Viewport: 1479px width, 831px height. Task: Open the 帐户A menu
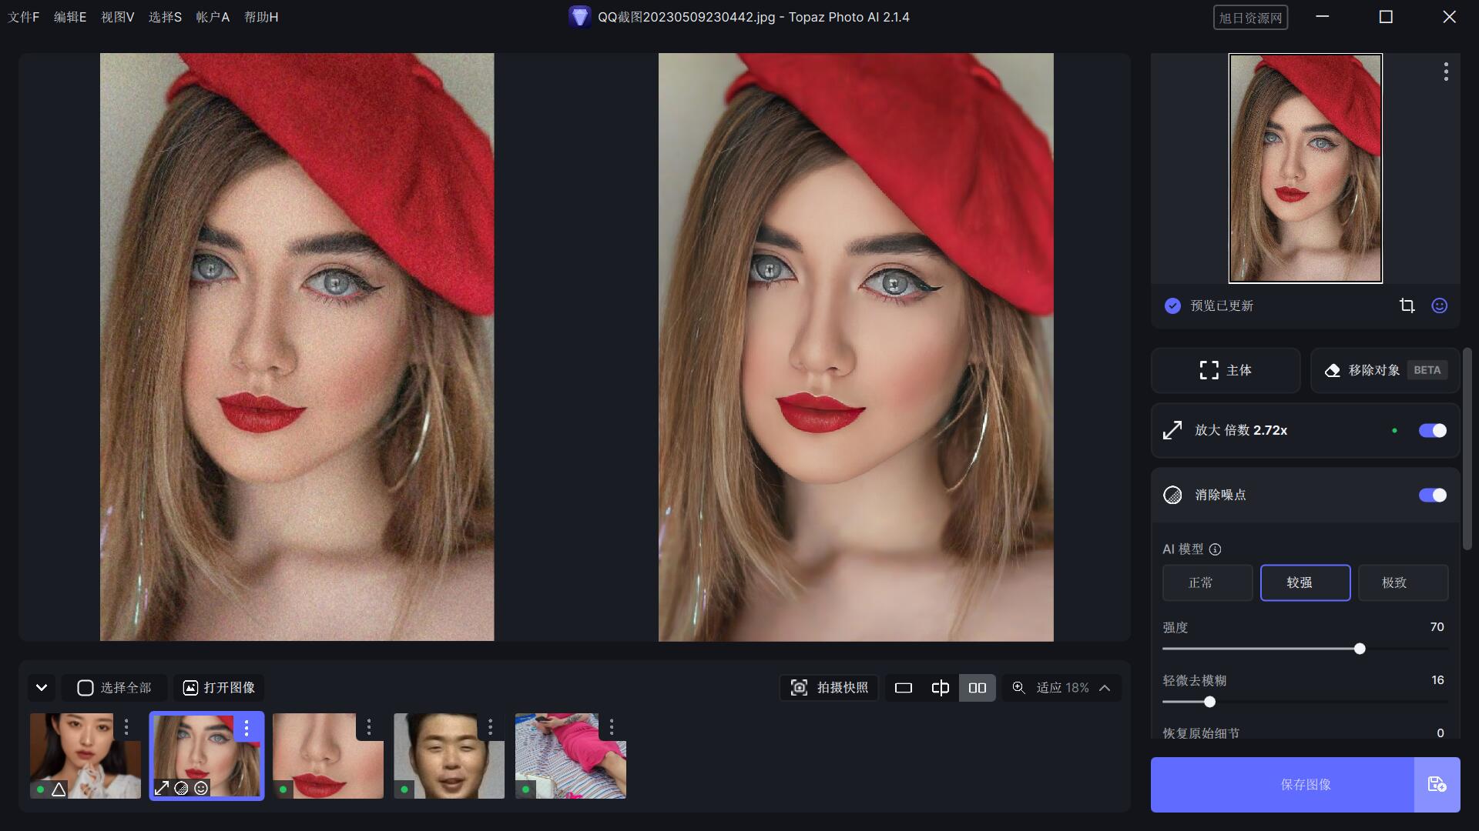pos(213,17)
